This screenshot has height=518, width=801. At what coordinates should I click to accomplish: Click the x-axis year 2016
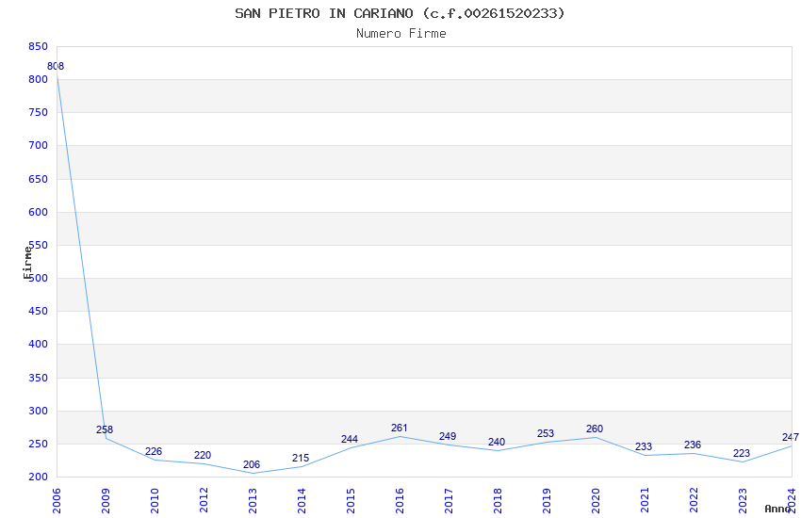click(400, 501)
